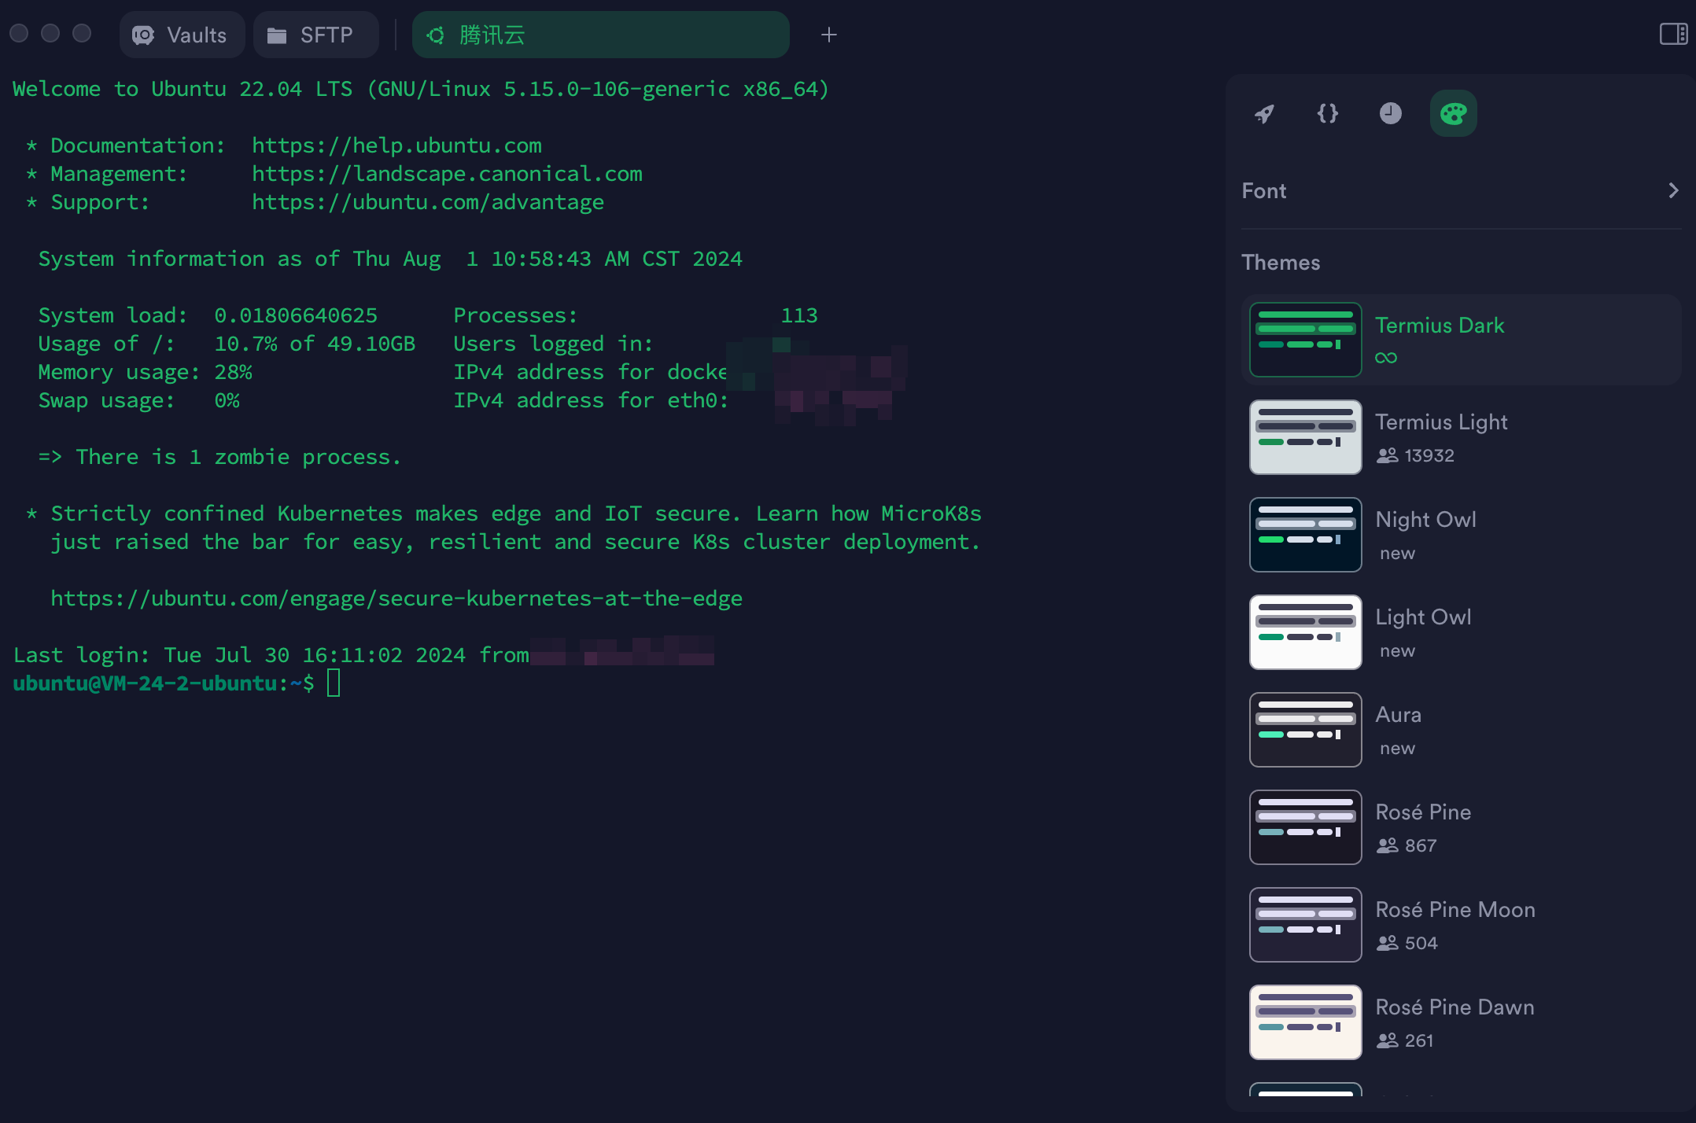Click the Rosé Pine Dawn theme name
Screen dimensions: 1696x1123
click(1455, 1007)
